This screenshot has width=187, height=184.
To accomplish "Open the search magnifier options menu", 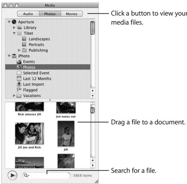I will click(27, 175).
